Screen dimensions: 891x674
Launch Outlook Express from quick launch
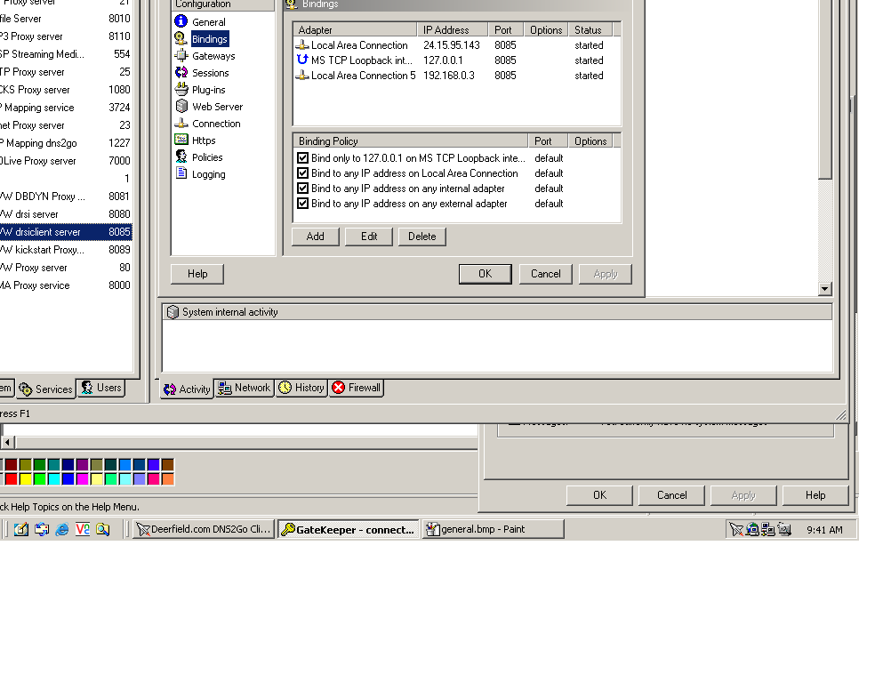[x=42, y=530]
